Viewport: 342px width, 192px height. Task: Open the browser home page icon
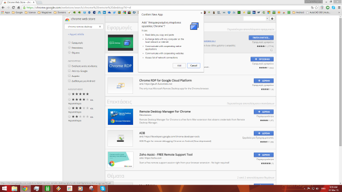click(x=19, y=7)
